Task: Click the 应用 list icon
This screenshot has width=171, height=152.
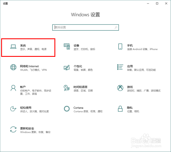Action: click(120, 67)
